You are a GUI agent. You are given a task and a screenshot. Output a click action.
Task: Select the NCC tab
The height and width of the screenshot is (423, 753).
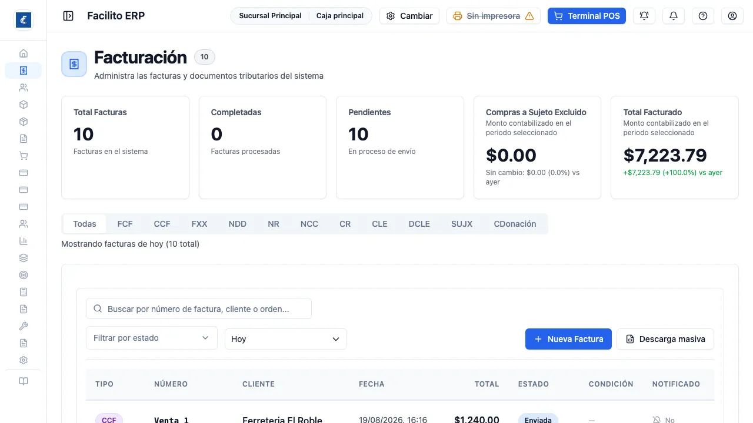(309, 224)
